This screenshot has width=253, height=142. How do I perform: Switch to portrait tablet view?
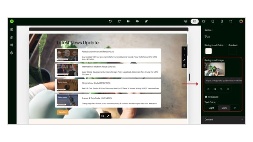coord(213,21)
